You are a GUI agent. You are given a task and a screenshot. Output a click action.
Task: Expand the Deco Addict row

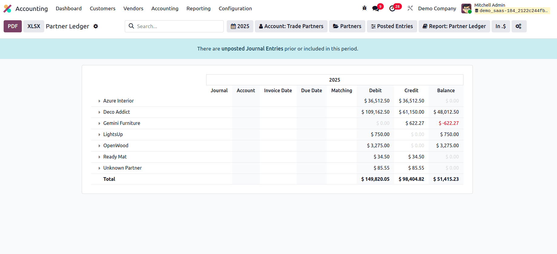coord(99,112)
